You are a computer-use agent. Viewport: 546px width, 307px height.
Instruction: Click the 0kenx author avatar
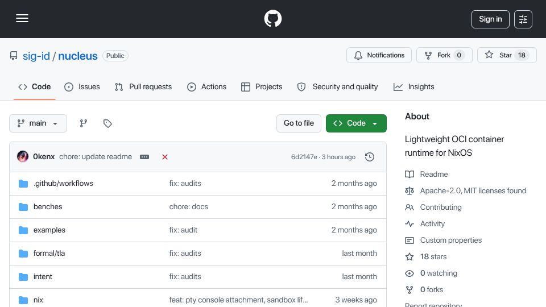pos(23,157)
